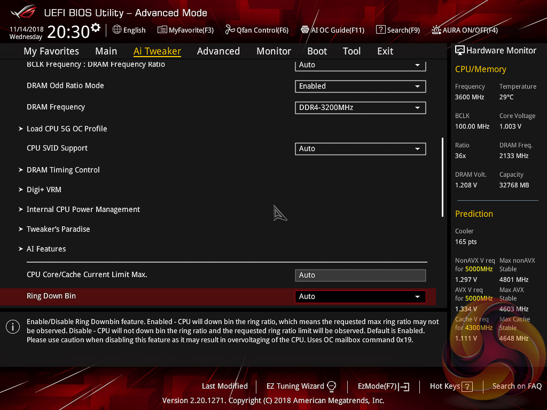Viewport: 547px width, 410px height.
Task: Open DRAM Odd Ratio Mode dropdown
Action: 361,86
